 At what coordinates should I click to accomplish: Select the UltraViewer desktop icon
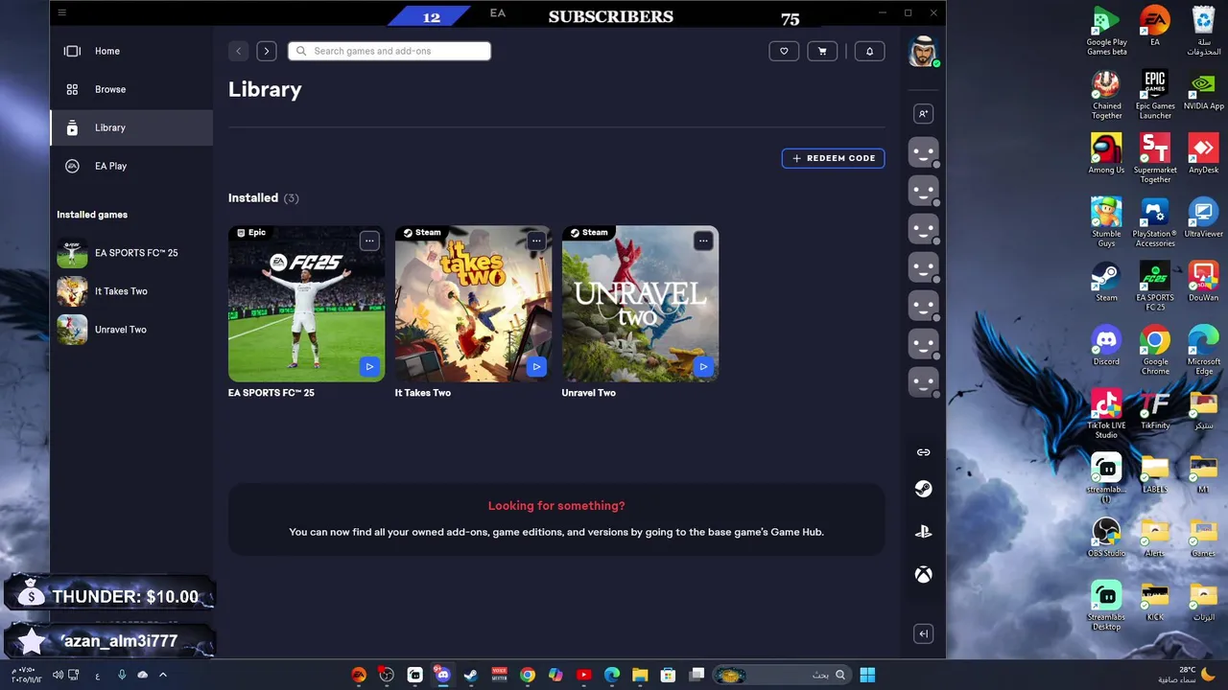click(1203, 218)
